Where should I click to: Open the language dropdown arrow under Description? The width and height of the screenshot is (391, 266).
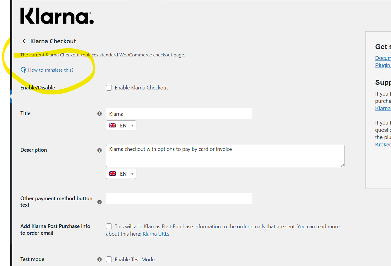point(133,174)
